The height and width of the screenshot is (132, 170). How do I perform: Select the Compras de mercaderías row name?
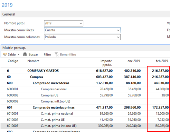pyautogui.click(x=51, y=83)
